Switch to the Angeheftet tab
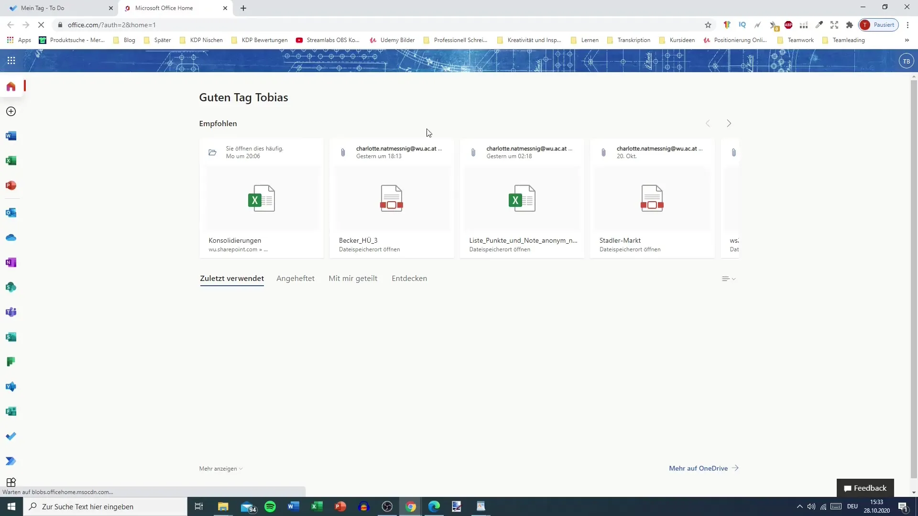Image resolution: width=918 pixels, height=516 pixels. (x=295, y=278)
